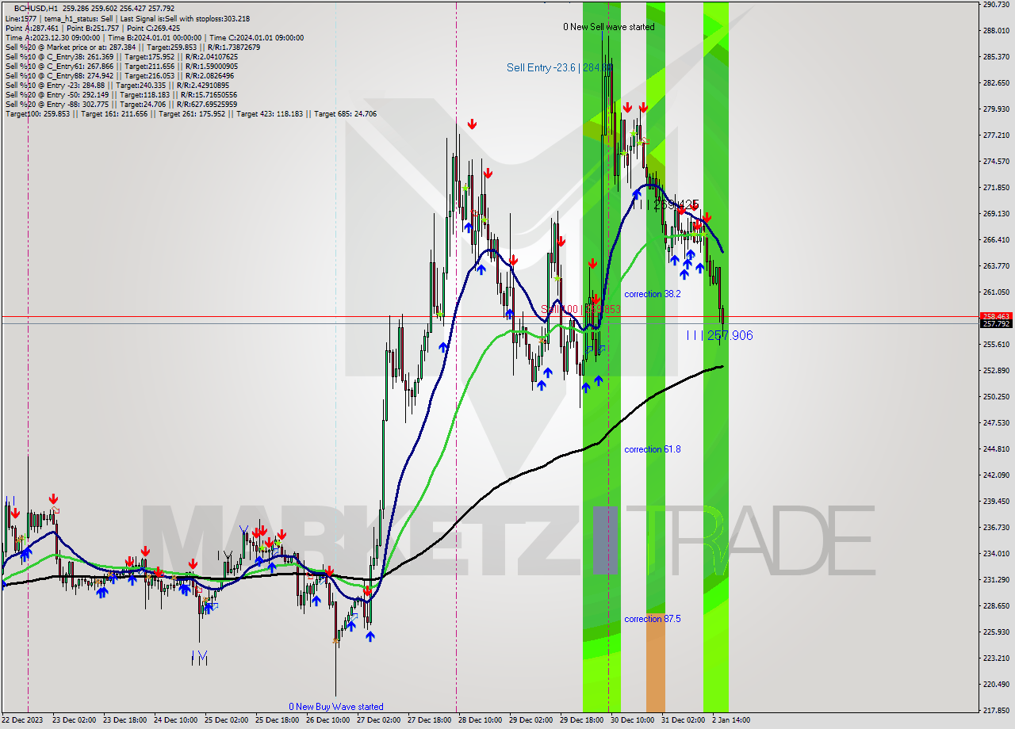Select the 'Time A:2023.12.30 09:00:00' line

coord(155,37)
